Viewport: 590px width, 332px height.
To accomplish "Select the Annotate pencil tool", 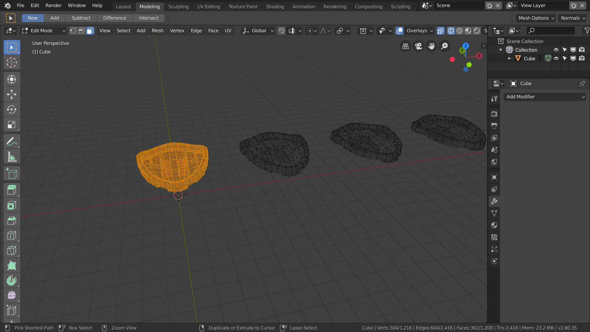I will click(x=12, y=142).
